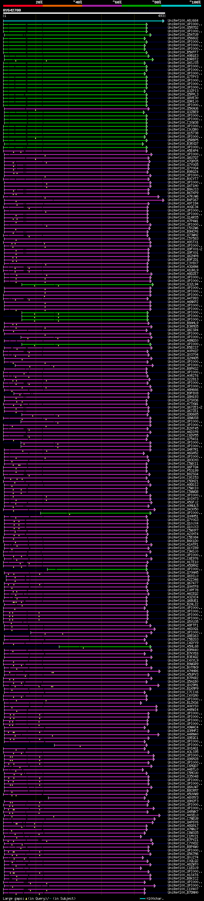Select hit UniRef100_Q32L94

pyautogui.click(x=183, y=284)
